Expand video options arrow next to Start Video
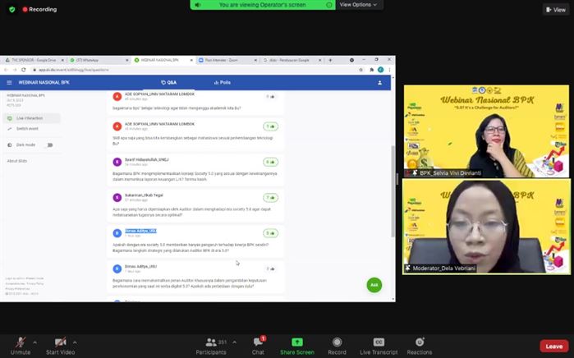574x358 pixels. (x=77, y=341)
